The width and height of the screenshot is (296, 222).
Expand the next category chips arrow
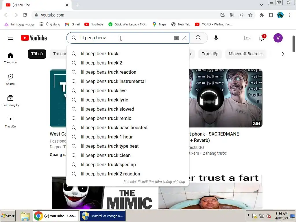(283, 54)
